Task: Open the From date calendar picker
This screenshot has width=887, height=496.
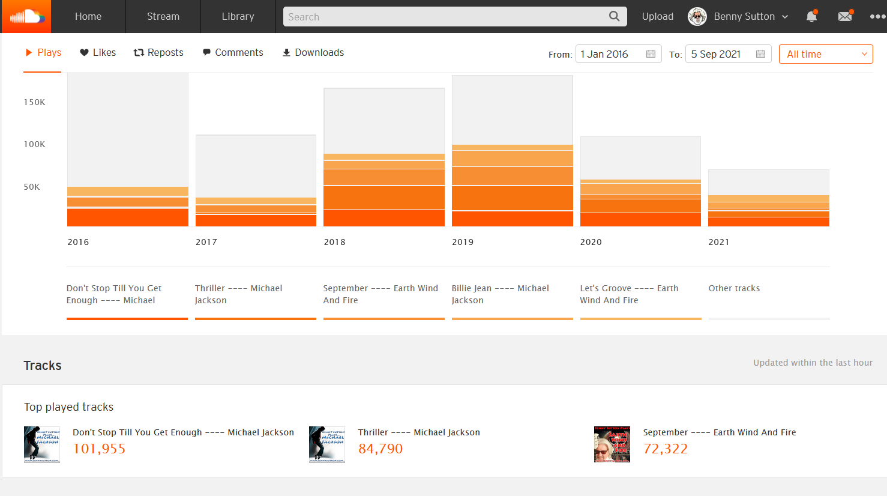Action: 651,53
